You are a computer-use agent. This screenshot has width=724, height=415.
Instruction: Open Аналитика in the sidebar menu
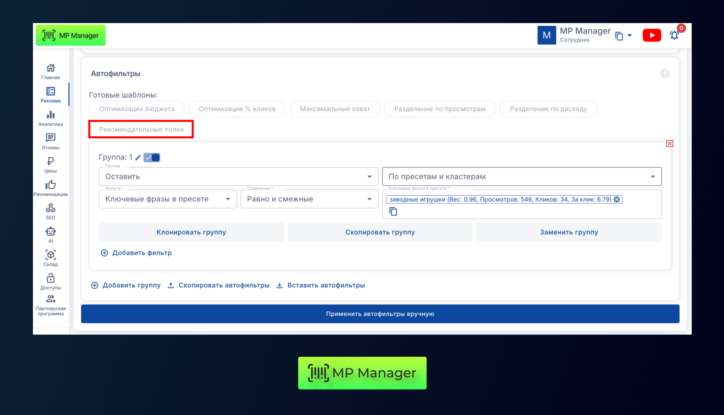[x=50, y=118]
